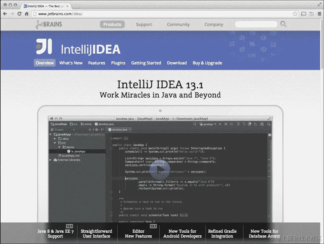The height and width of the screenshot is (244, 324).
Task: Open the VCS Update Project icon
Action: 238,124
